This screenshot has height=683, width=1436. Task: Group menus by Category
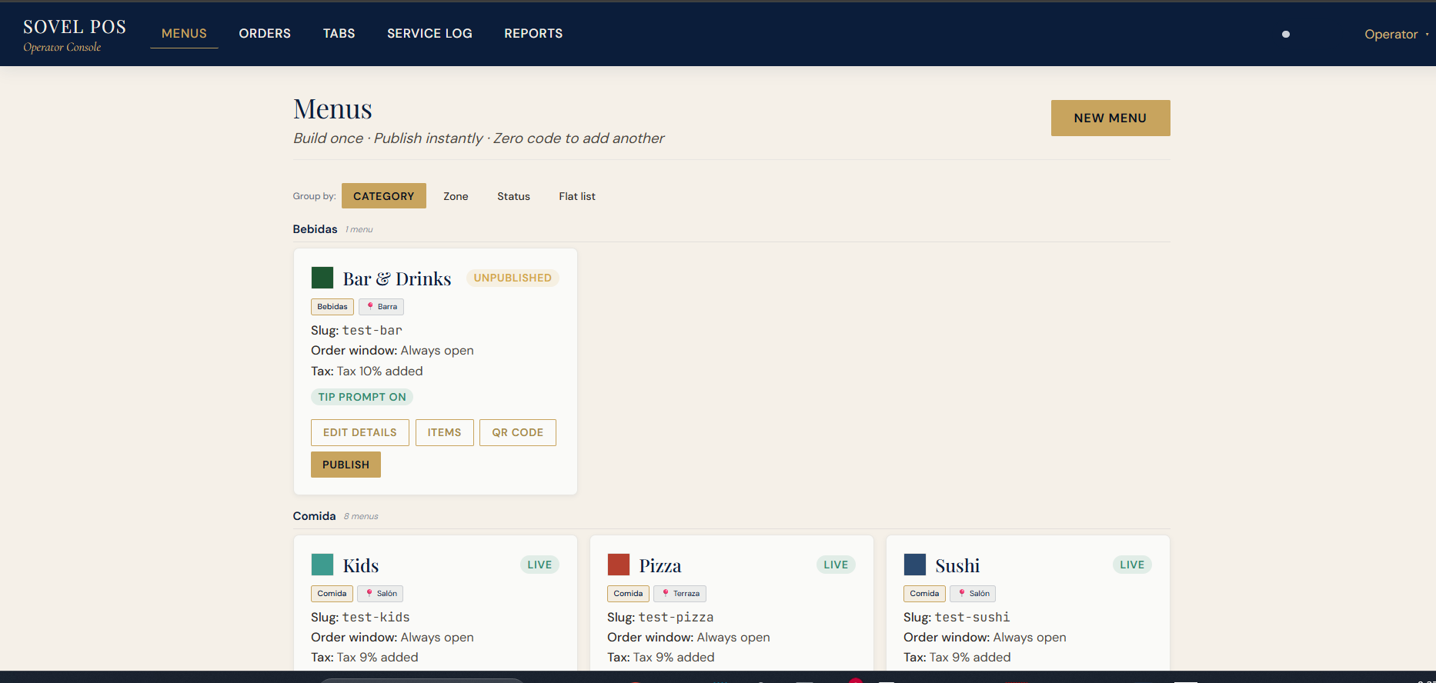click(x=383, y=196)
